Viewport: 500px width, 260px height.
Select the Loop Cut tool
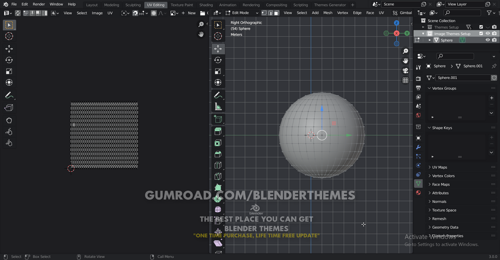(x=218, y=165)
